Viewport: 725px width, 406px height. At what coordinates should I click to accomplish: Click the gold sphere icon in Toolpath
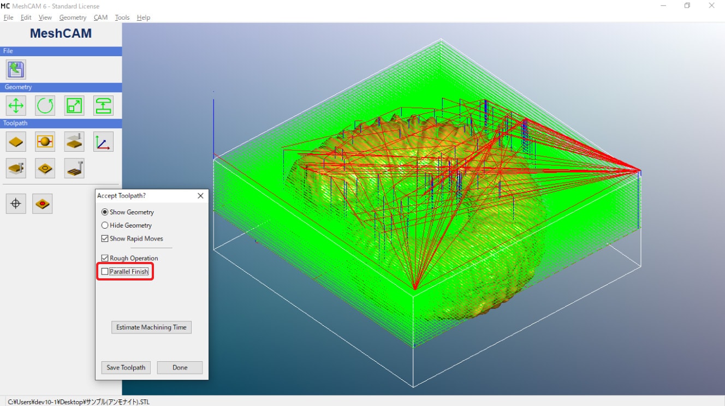pos(45,141)
